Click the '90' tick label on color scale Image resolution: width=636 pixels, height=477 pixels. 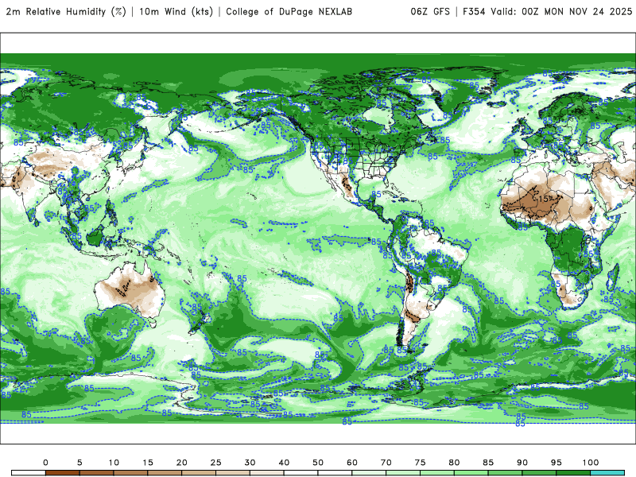coord(522,463)
